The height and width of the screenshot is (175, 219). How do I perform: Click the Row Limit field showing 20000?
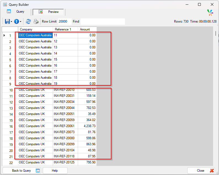[x=65, y=21]
